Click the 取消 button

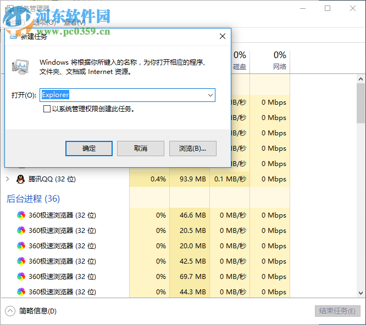(x=141, y=149)
